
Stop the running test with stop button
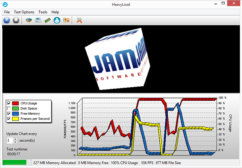click(x=16, y=20)
